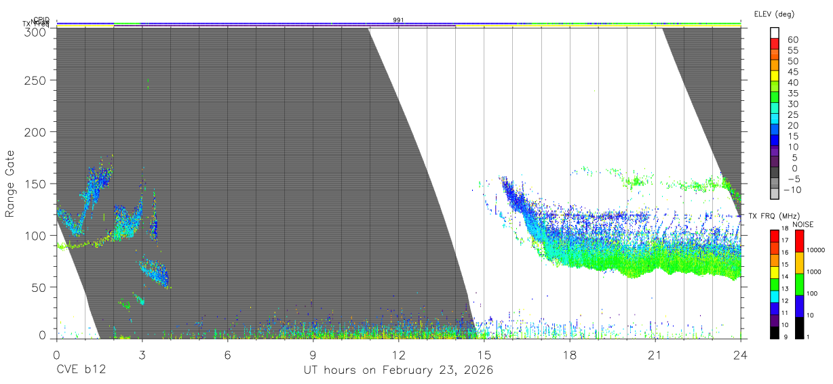Click the UT hours tick label 18
This screenshot has height=384, width=833.
570,354
